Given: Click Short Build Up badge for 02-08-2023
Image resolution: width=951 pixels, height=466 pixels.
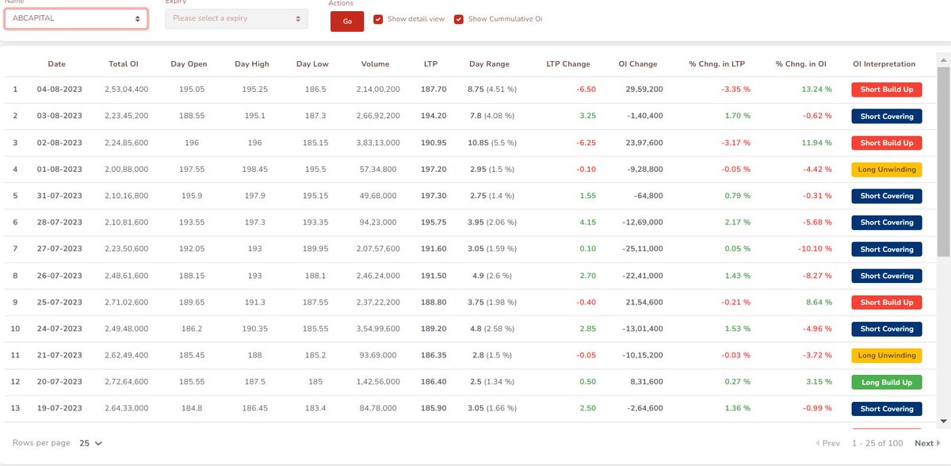Looking at the screenshot, I should point(886,143).
